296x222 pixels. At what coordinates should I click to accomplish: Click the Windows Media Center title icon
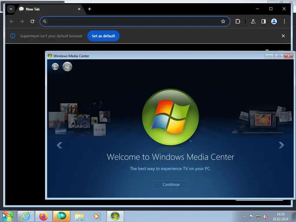coord(50,56)
